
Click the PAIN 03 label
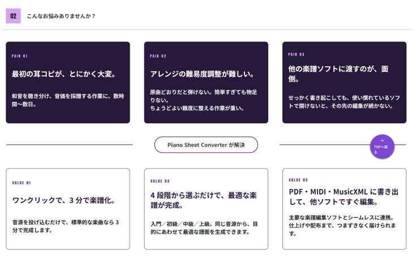point(296,54)
